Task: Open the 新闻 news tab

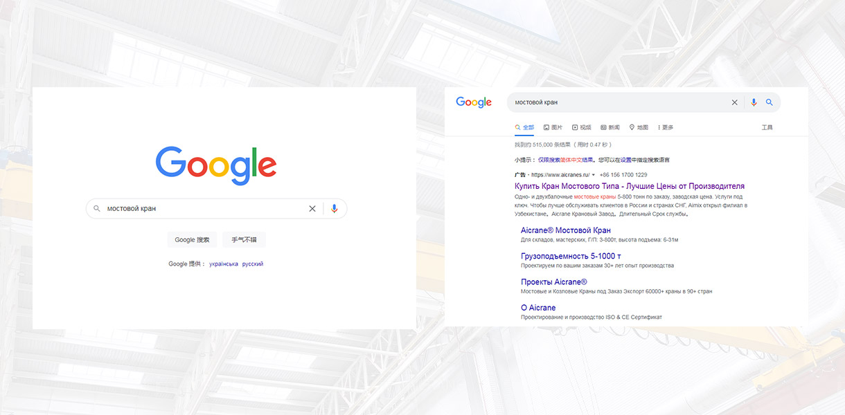Action: [x=610, y=127]
